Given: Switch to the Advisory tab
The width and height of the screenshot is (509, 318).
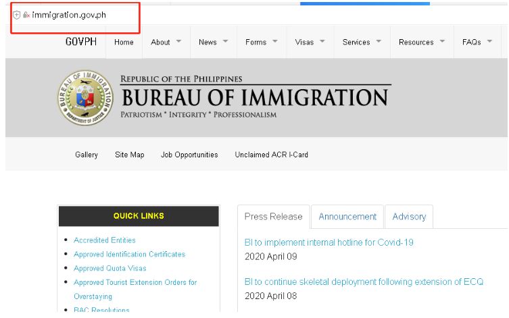Looking at the screenshot, I should [409, 217].
